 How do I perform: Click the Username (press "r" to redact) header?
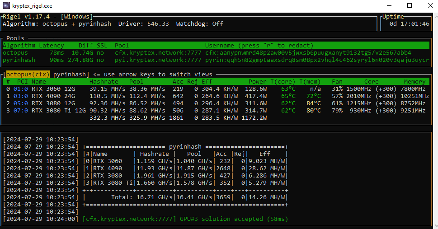(259, 46)
